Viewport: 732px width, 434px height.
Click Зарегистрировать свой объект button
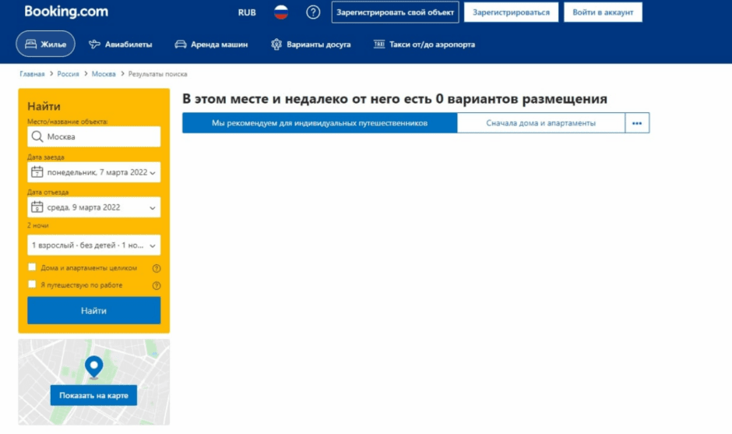click(x=395, y=12)
